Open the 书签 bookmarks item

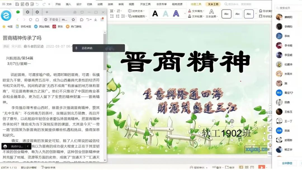(x=8, y=27)
